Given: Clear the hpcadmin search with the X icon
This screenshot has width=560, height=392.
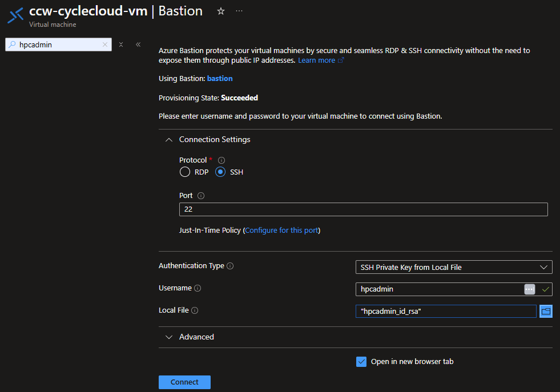Looking at the screenshot, I should [105, 43].
